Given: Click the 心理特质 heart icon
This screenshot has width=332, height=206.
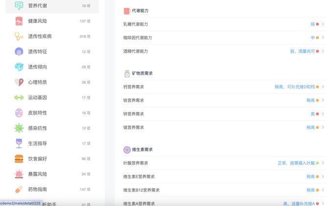Looking at the screenshot, I should coord(19,82).
